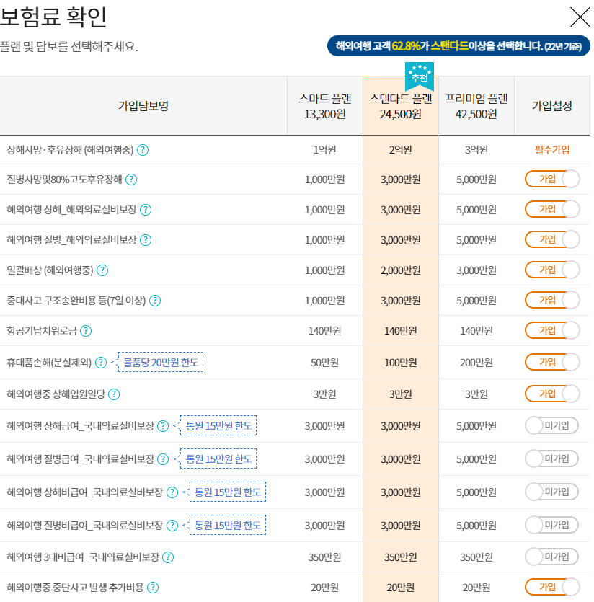Select the 스마트 플랜 13,300원 column
594x602 pixels.
click(x=325, y=106)
